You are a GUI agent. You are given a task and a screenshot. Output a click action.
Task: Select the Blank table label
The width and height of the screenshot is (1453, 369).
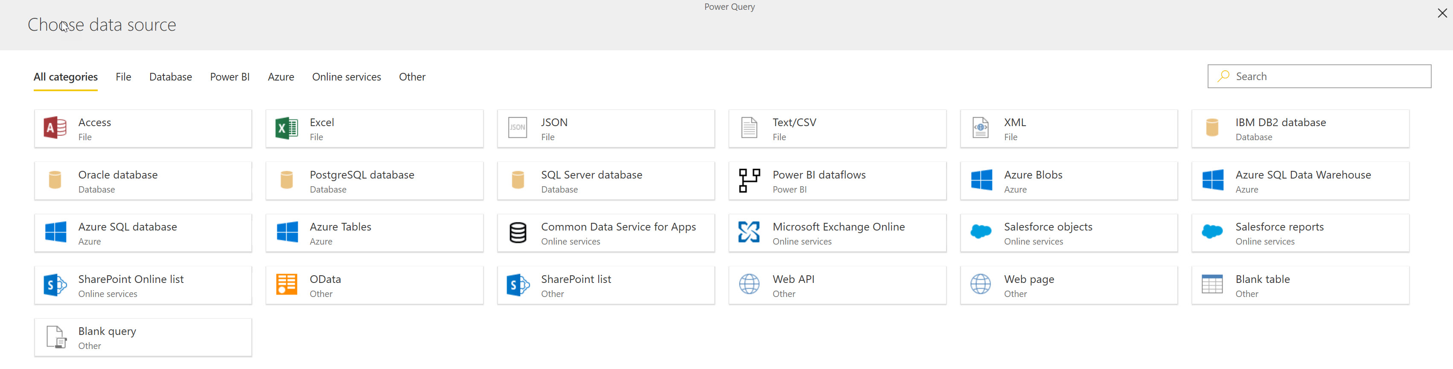pos(1262,279)
